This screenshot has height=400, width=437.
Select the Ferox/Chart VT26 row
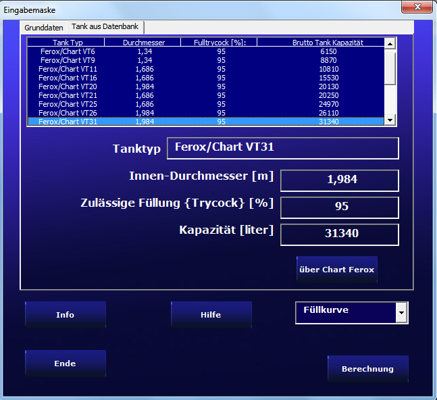click(206, 113)
